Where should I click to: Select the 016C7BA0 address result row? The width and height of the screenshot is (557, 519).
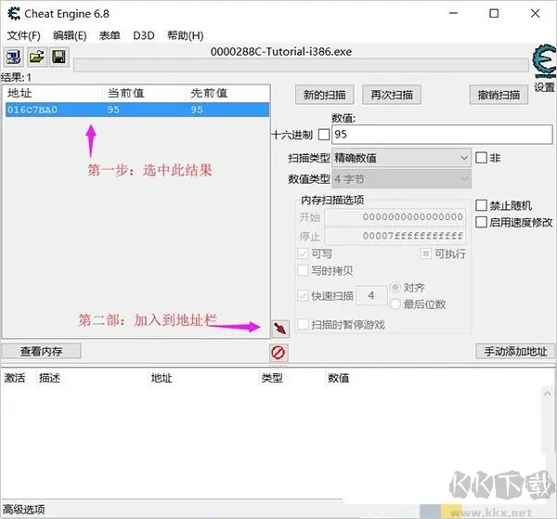[x=136, y=110]
